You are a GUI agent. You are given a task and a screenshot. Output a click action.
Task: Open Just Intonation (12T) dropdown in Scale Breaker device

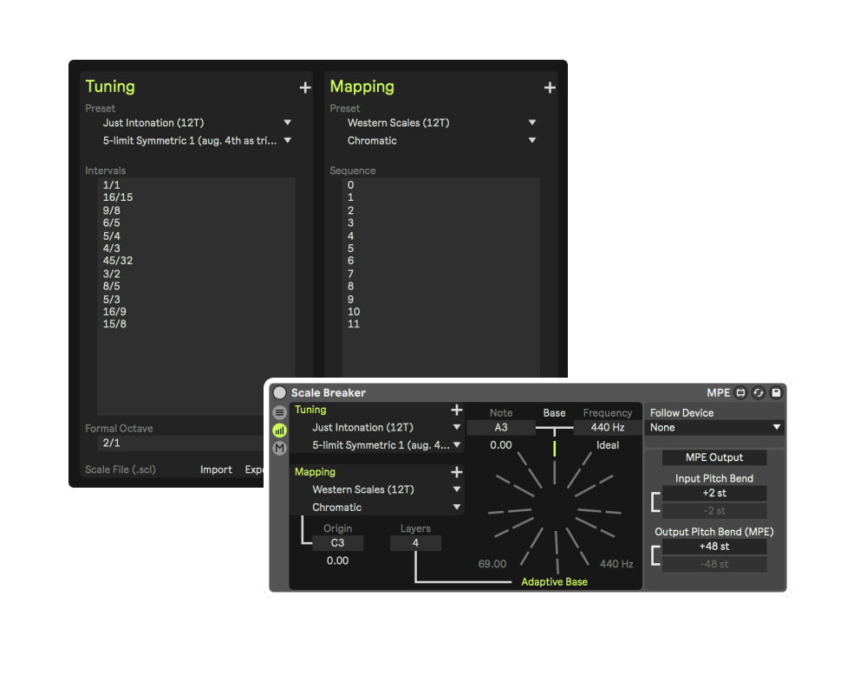pos(386,427)
